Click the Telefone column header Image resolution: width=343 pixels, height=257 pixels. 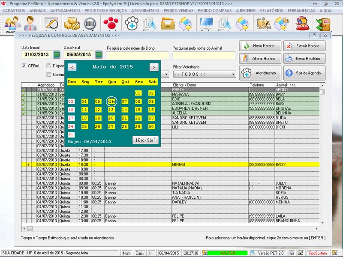(257, 85)
